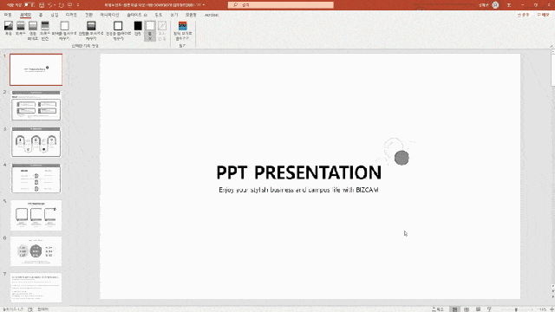Image resolution: width=555 pixels, height=312 pixels.
Task: Click the search box in the title bar
Action: click(281, 5)
